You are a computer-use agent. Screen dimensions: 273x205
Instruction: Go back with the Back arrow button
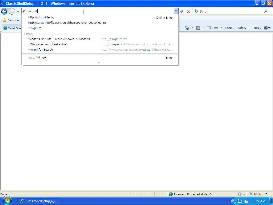4,11
